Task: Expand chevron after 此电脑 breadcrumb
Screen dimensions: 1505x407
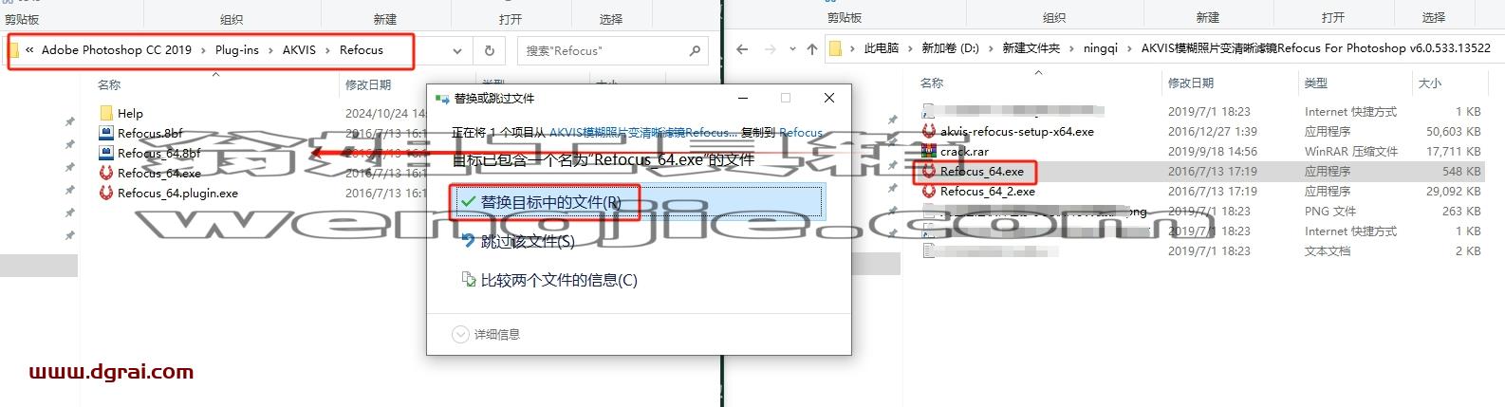Action: [x=910, y=48]
